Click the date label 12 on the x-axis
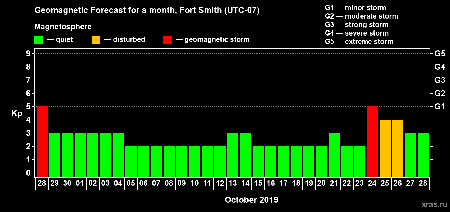Viewport: 450px width, 212px height. click(220, 183)
